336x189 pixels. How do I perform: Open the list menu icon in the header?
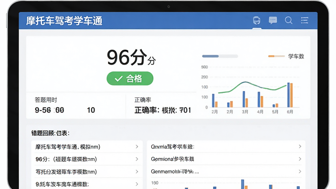click(304, 20)
